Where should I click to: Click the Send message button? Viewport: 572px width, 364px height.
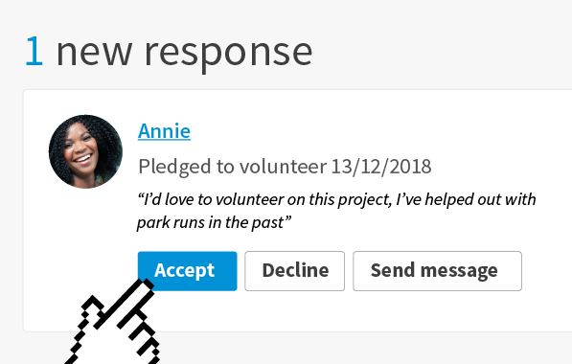(437, 271)
